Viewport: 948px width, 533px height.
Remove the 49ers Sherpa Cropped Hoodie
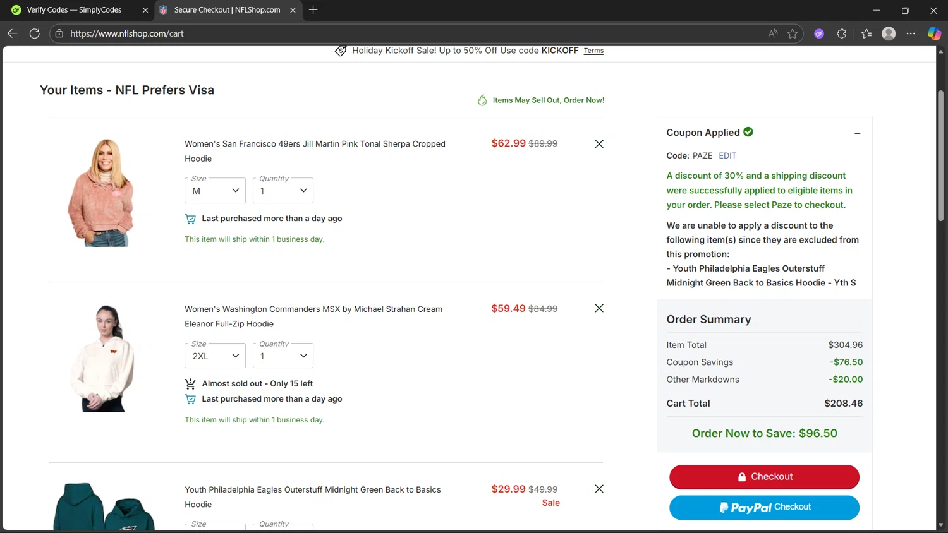[599, 144]
